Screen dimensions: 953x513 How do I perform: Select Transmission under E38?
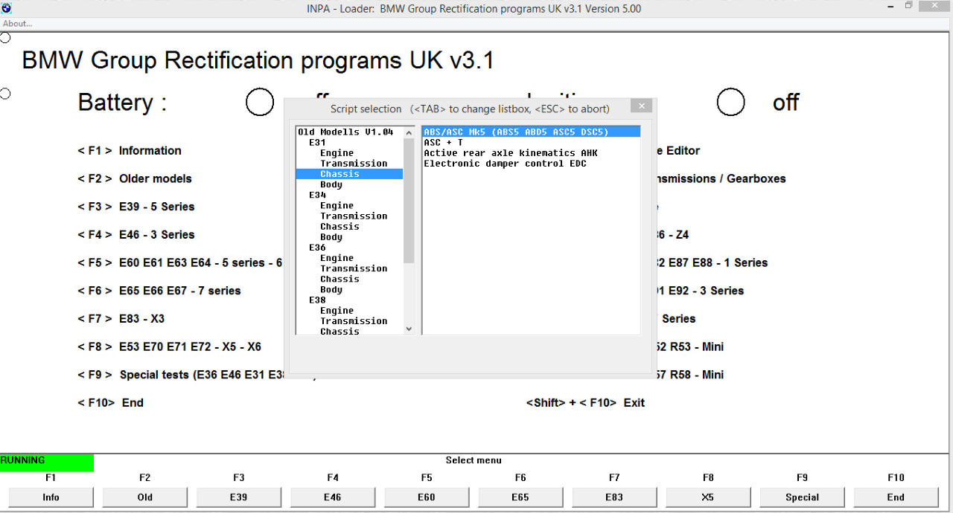click(354, 320)
